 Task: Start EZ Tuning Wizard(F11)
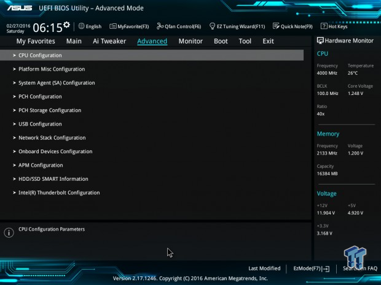[237, 26]
